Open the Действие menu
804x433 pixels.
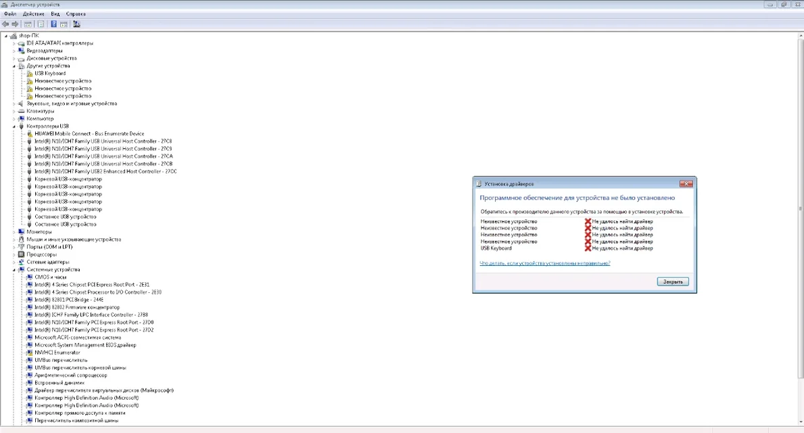point(33,14)
